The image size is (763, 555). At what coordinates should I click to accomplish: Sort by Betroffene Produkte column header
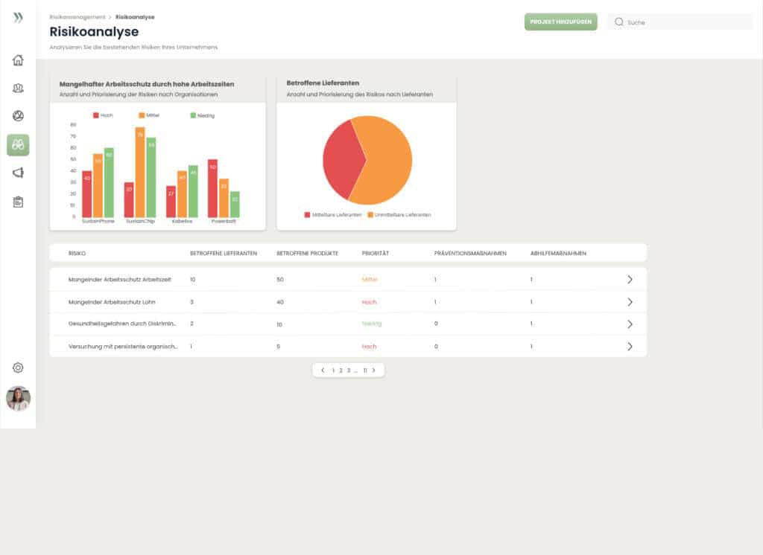307,253
